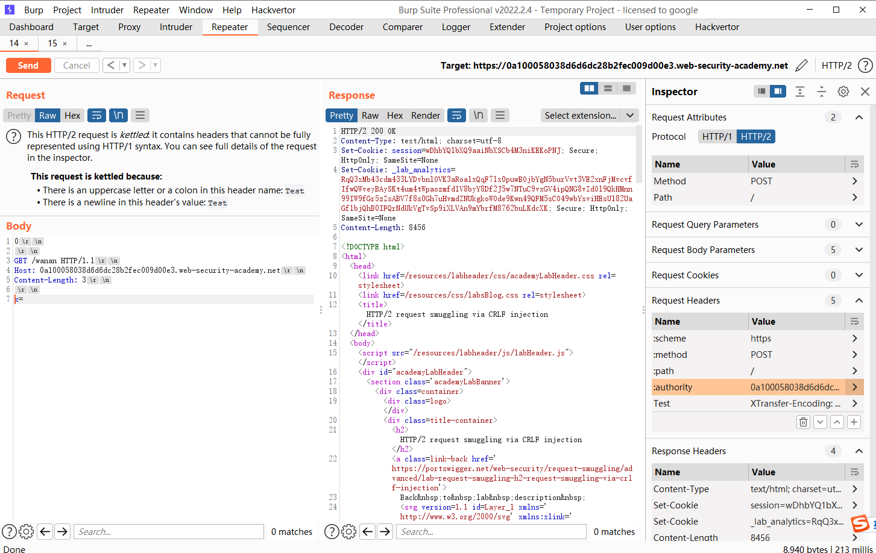876x553 pixels.
Task: Click previous search match arrow in Request panel
Action: pyautogui.click(x=45, y=531)
